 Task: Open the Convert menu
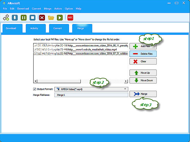(36, 9)
